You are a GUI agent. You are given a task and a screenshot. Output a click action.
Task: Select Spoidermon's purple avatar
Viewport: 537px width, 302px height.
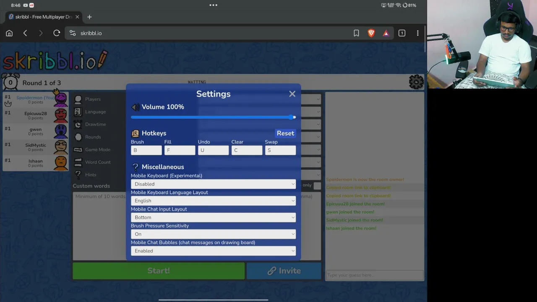point(61,100)
